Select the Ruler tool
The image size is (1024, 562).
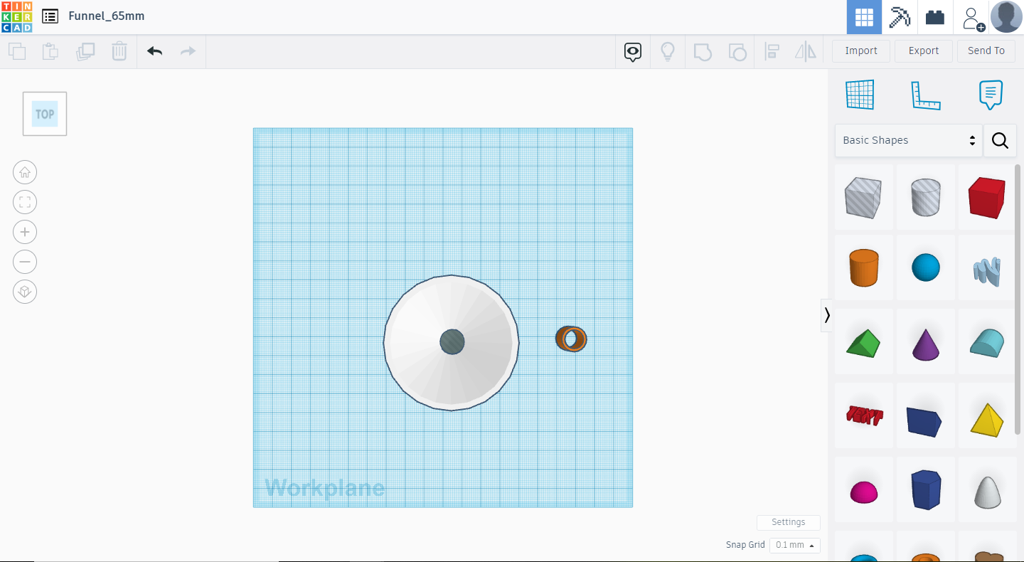(925, 95)
